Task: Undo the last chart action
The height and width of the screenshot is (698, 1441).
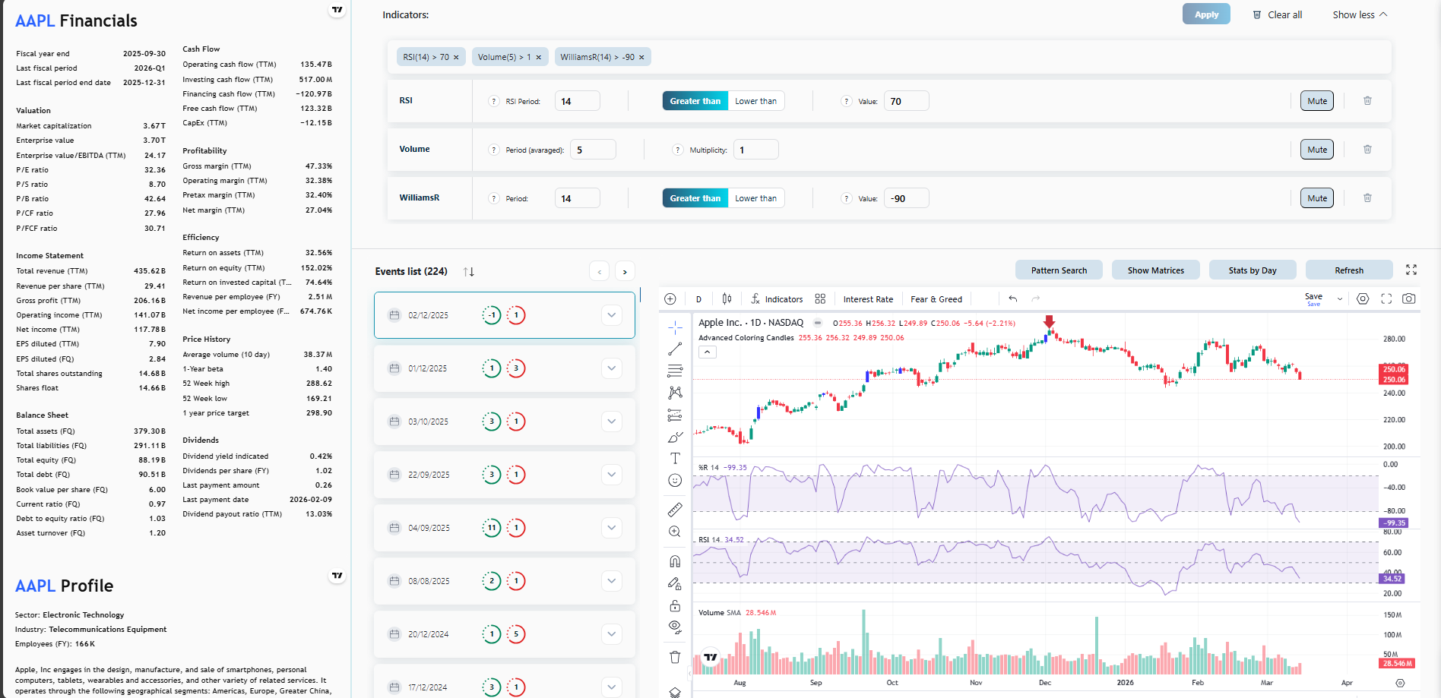Action: (x=1013, y=299)
